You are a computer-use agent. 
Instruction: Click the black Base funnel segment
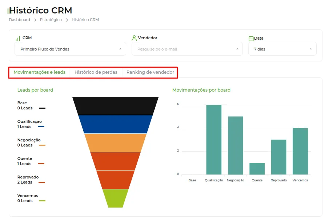coord(115,106)
